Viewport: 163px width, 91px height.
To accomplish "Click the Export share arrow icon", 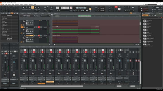I will pos(154,7).
